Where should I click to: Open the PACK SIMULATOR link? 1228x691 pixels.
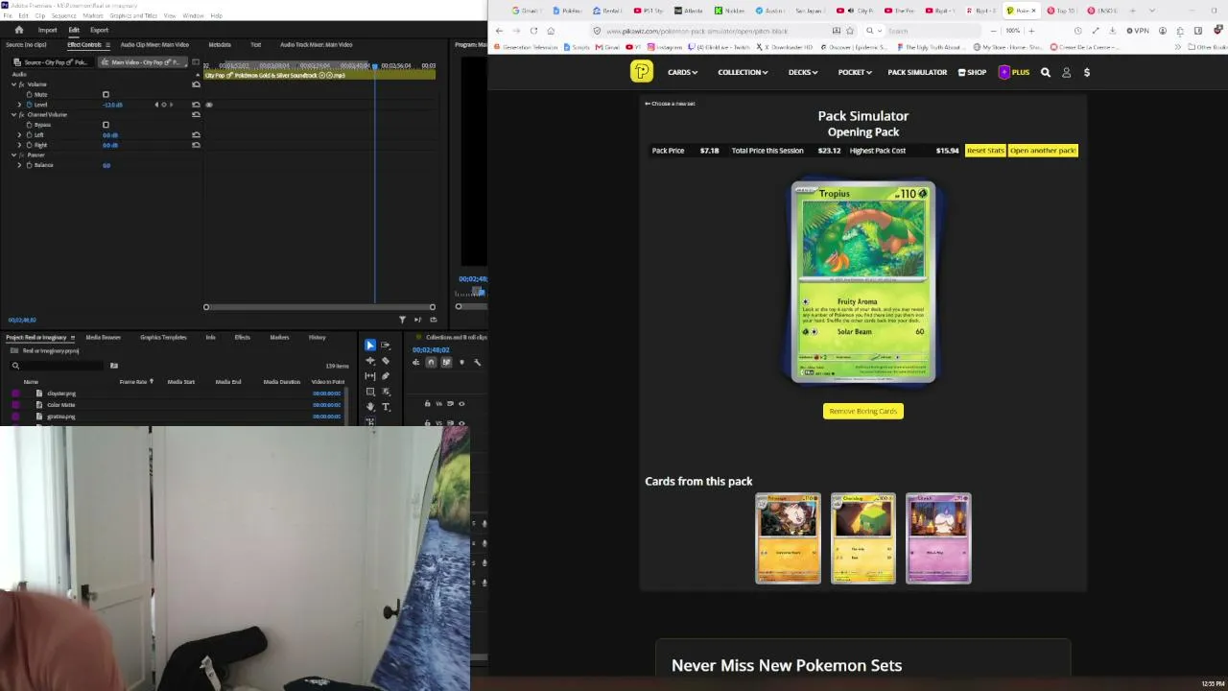917,72
